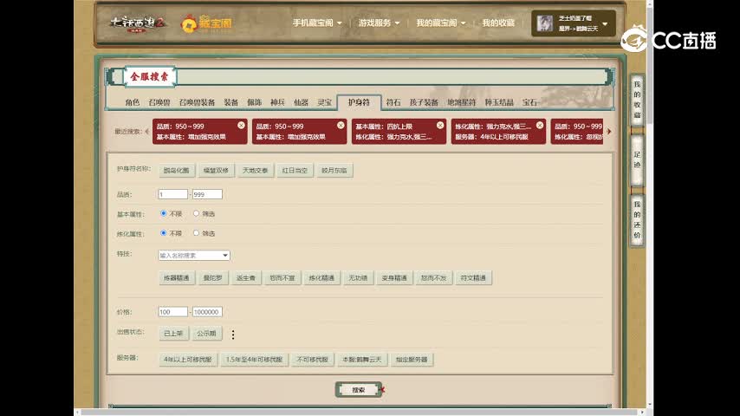The image size is (740, 416).
Task: Open 我的收藏 in the top navigation
Action: pos(498,23)
